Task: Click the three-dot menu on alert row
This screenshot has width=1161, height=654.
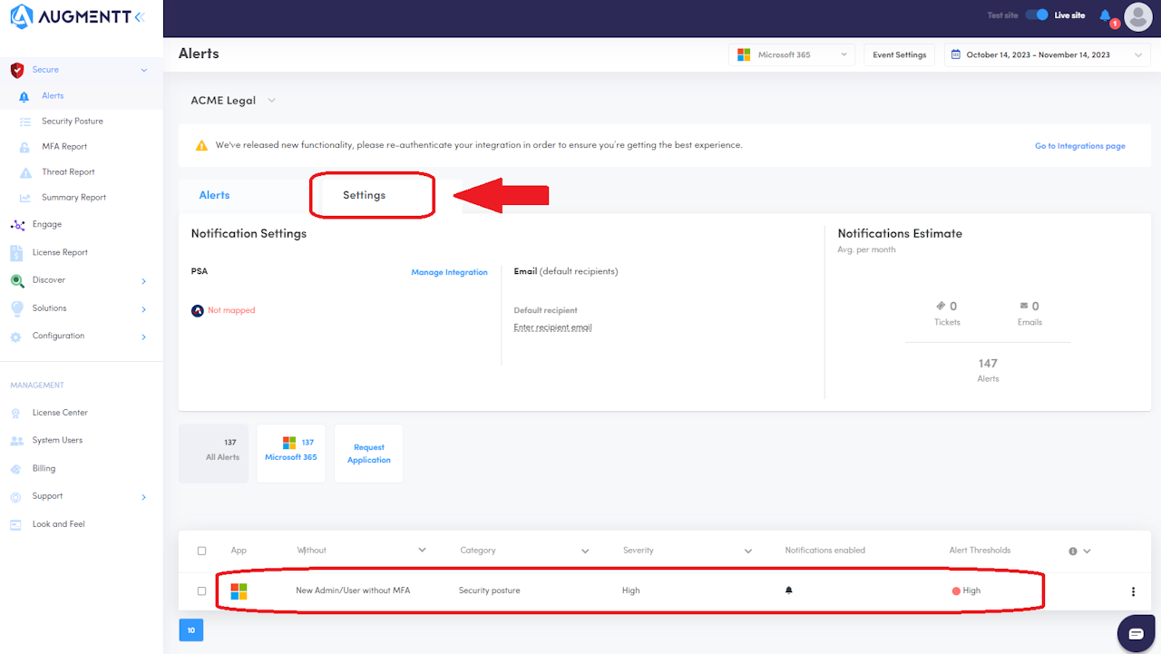Action: click(x=1133, y=591)
